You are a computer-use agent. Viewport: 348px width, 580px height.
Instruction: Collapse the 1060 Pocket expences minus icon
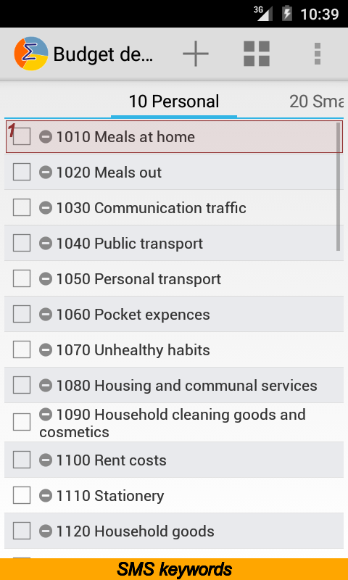point(46,315)
